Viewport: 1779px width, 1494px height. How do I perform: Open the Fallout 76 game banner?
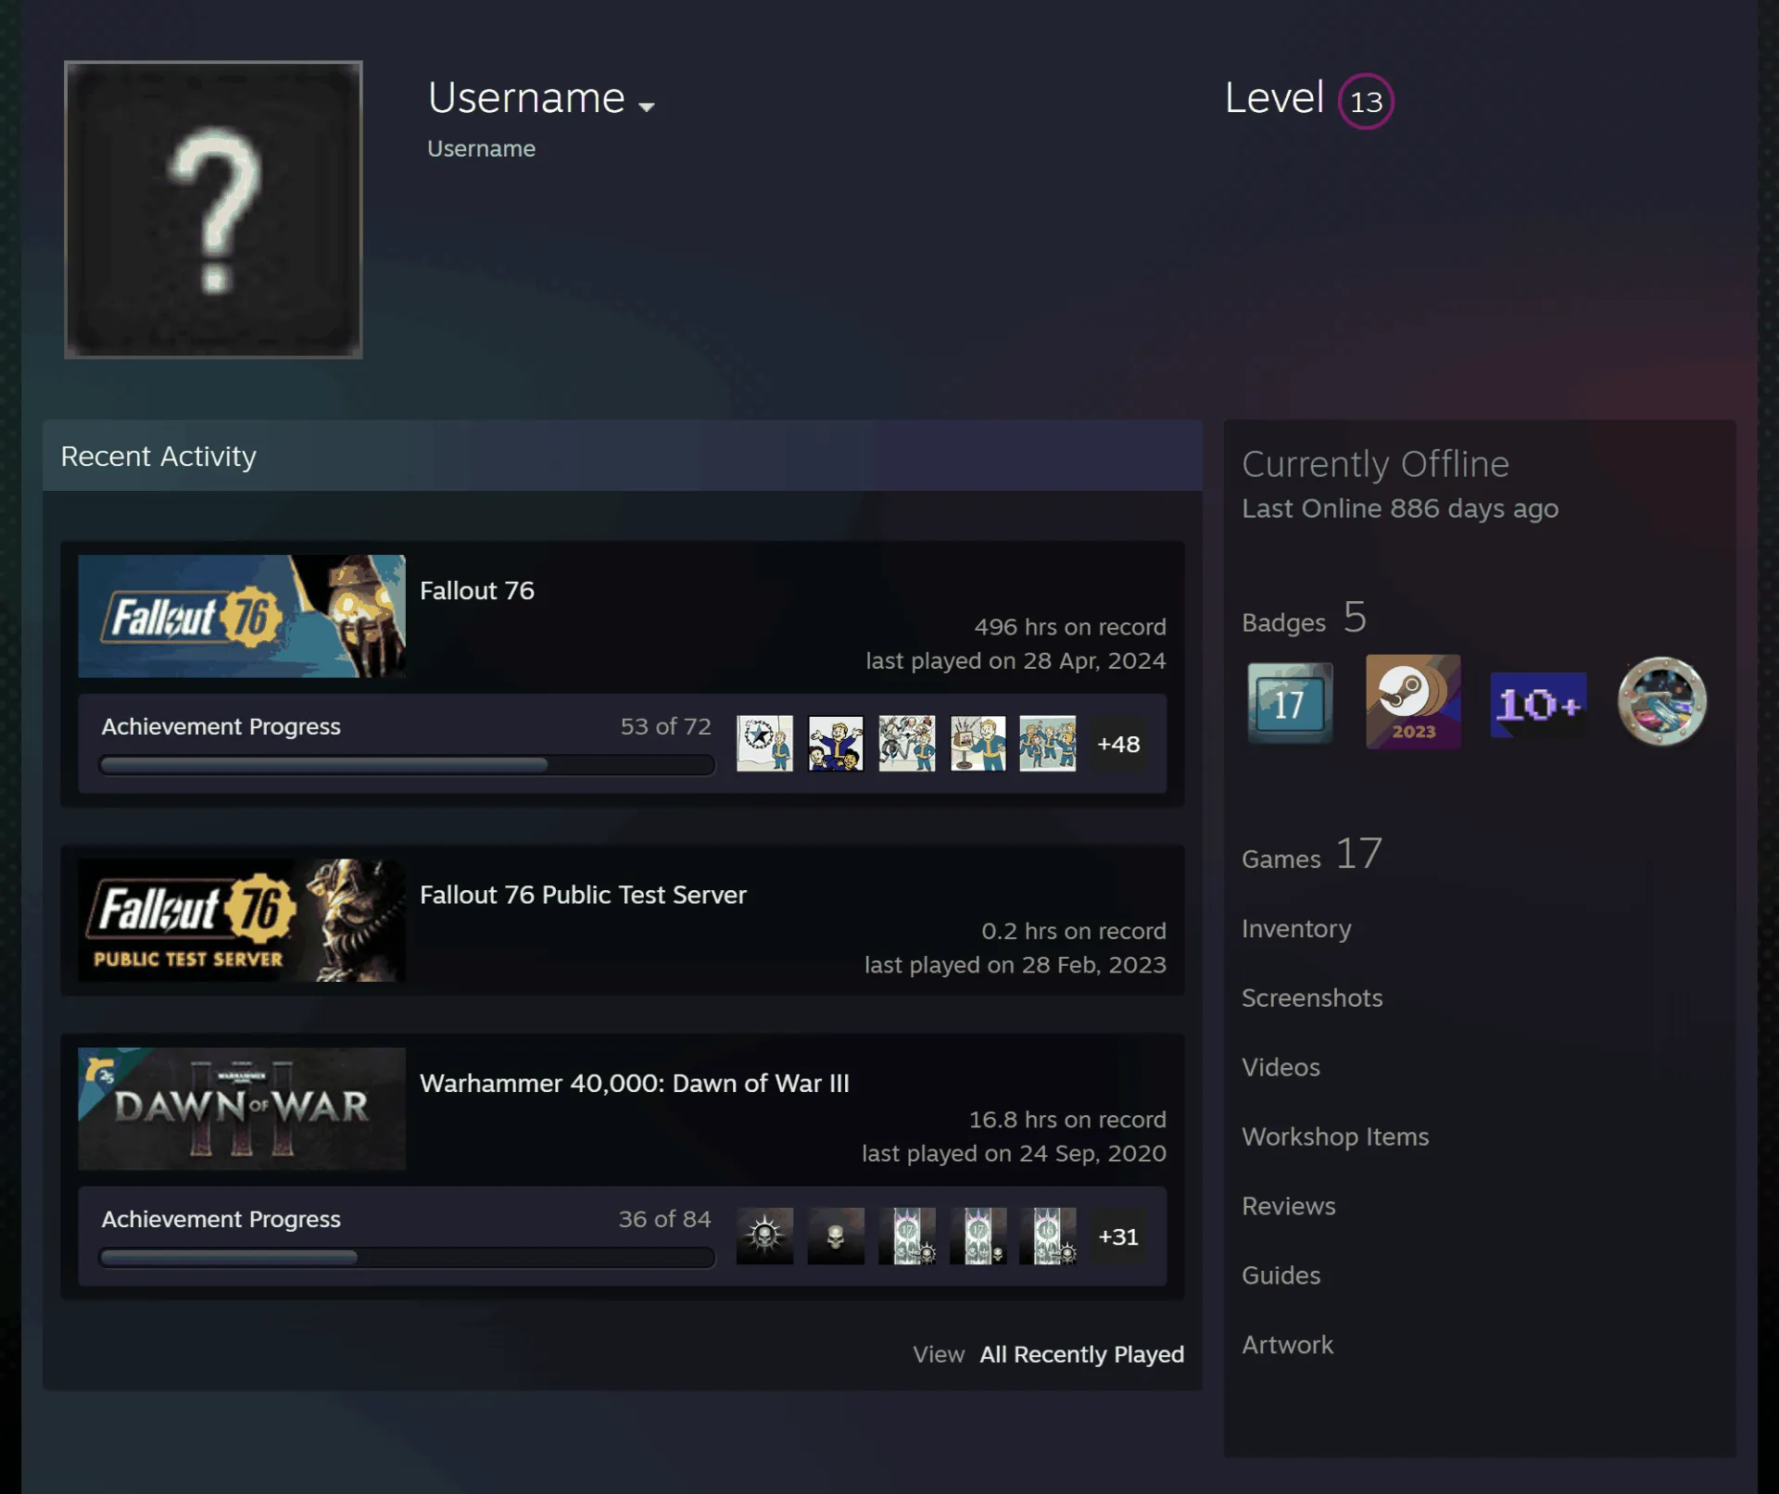(242, 616)
